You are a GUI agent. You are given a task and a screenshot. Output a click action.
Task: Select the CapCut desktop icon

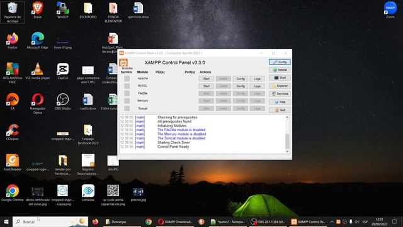click(63, 71)
